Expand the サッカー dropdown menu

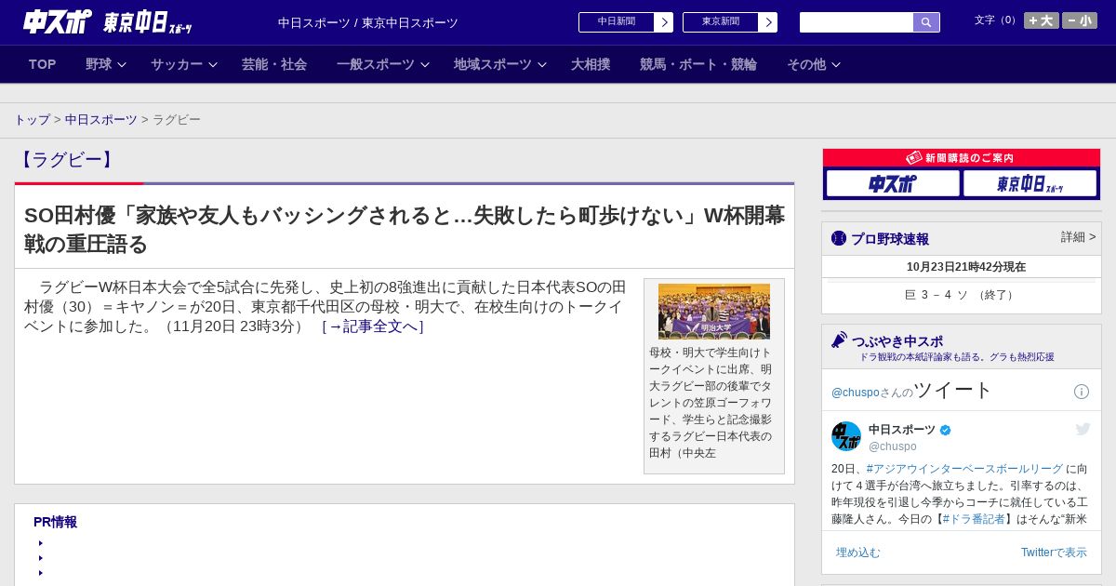click(x=183, y=64)
